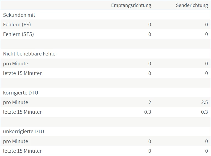Click the 2.5 value in Senderichtung column
The height and width of the screenshot is (156, 211).
click(x=204, y=102)
